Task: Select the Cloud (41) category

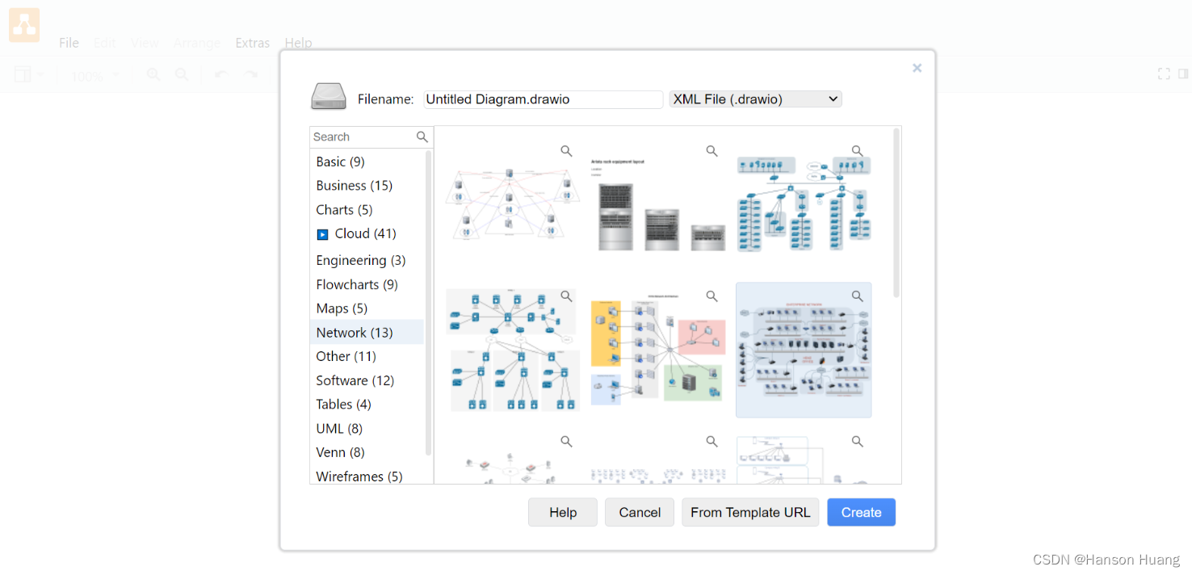Action: [367, 234]
